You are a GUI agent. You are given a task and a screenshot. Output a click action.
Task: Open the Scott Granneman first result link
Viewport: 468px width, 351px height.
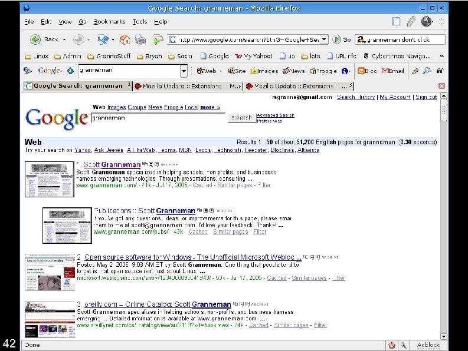point(112,164)
